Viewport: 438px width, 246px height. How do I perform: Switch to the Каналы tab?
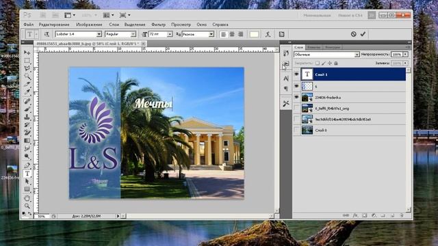[x=313, y=47]
